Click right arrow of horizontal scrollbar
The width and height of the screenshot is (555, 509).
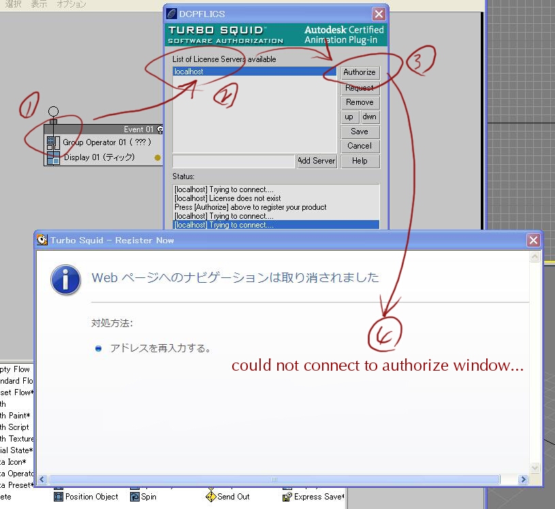[523, 480]
